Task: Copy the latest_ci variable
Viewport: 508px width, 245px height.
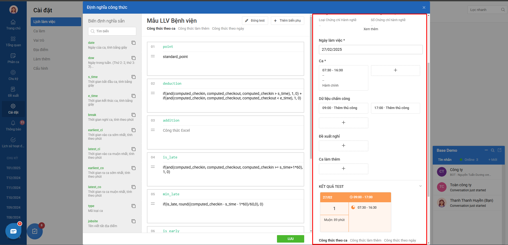Action: coord(134,149)
